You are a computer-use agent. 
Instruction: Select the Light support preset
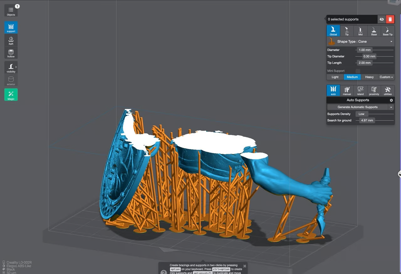pos(335,77)
